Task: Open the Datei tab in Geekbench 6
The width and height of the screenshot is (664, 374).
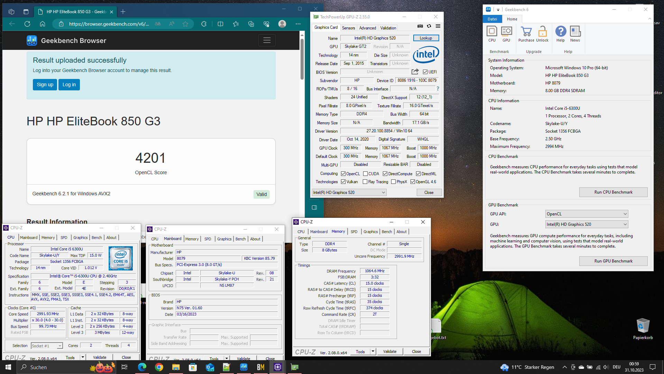Action: point(492,19)
